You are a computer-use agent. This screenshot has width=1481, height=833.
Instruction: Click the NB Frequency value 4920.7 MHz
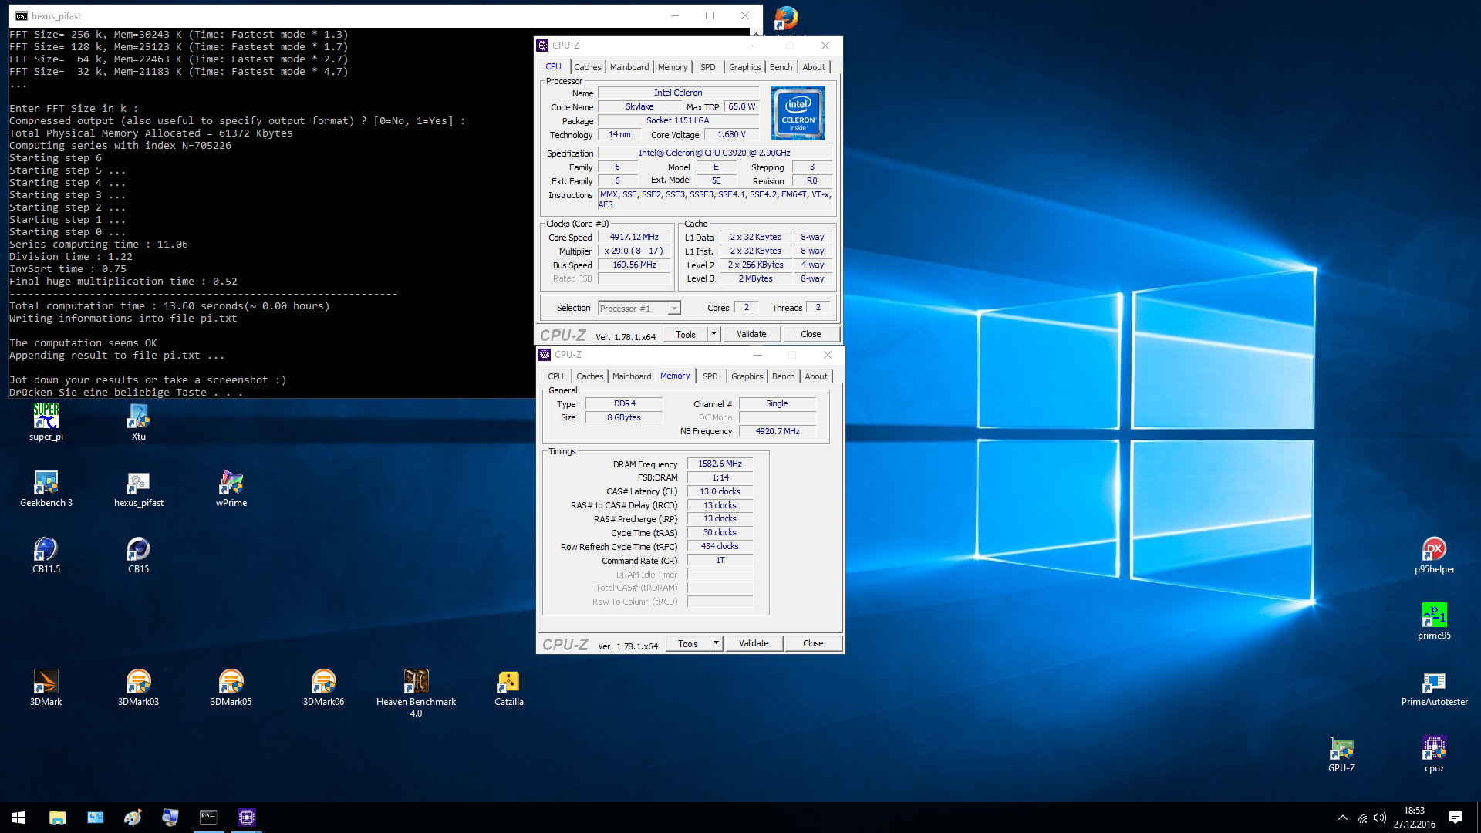pyautogui.click(x=778, y=431)
